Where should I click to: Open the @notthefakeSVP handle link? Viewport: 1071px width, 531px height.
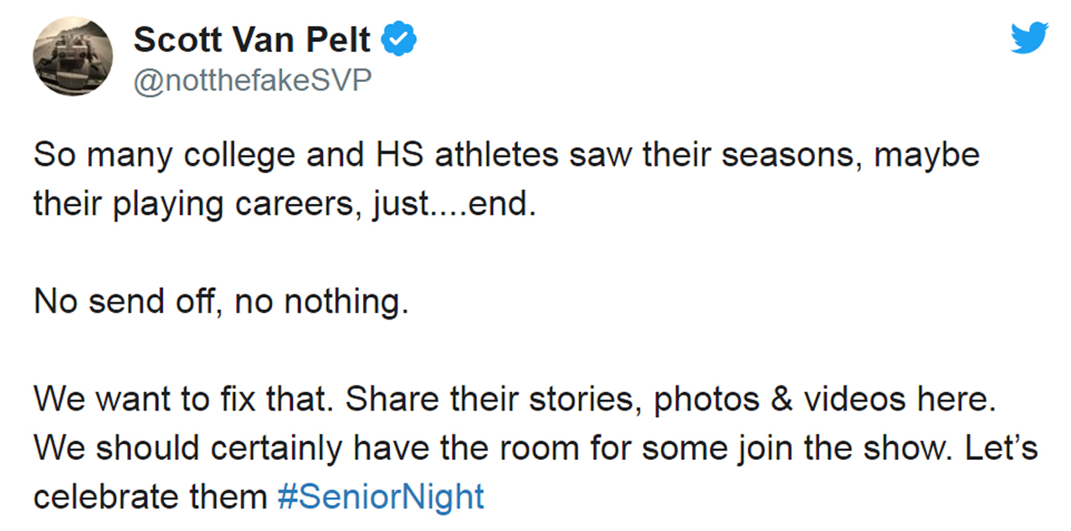[252, 81]
